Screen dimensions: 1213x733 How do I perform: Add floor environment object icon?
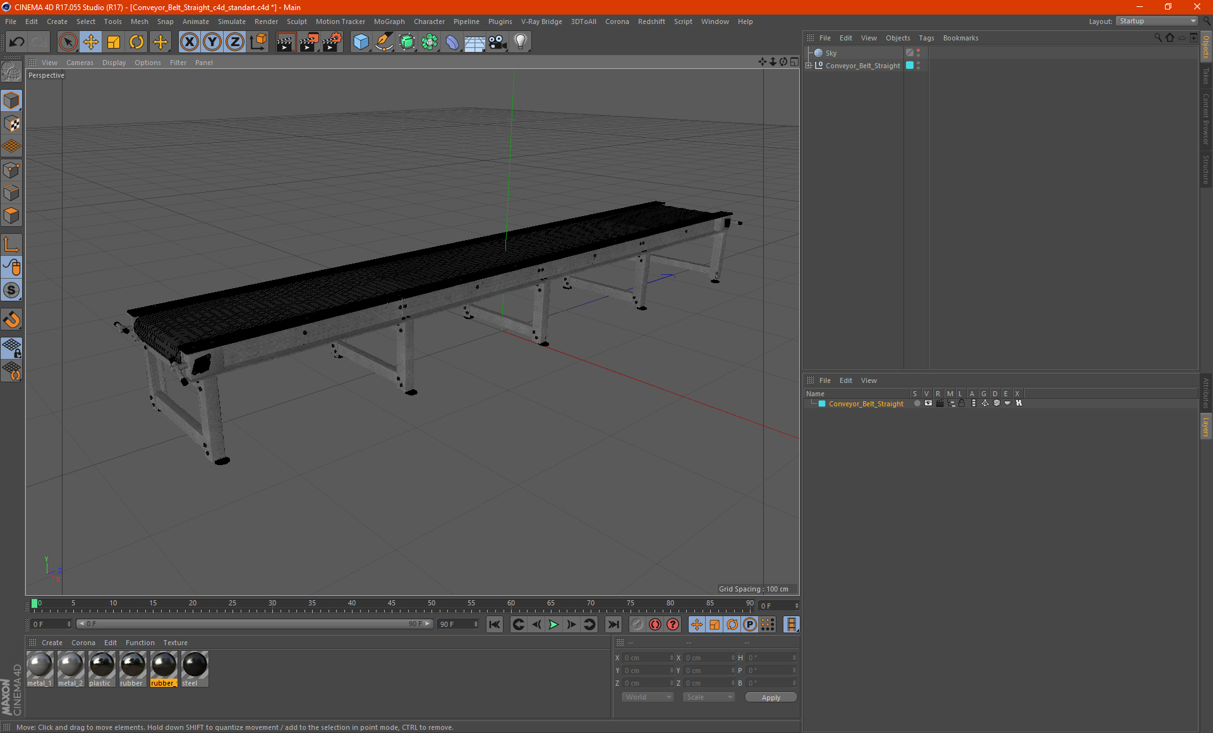[x=474, y=42]
